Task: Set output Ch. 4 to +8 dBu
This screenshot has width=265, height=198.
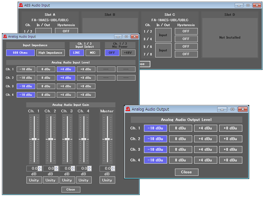Action: point(230,160)
